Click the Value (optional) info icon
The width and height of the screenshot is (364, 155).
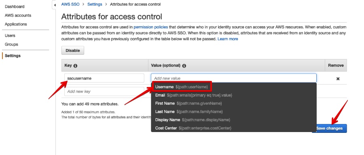click(184, 66)
